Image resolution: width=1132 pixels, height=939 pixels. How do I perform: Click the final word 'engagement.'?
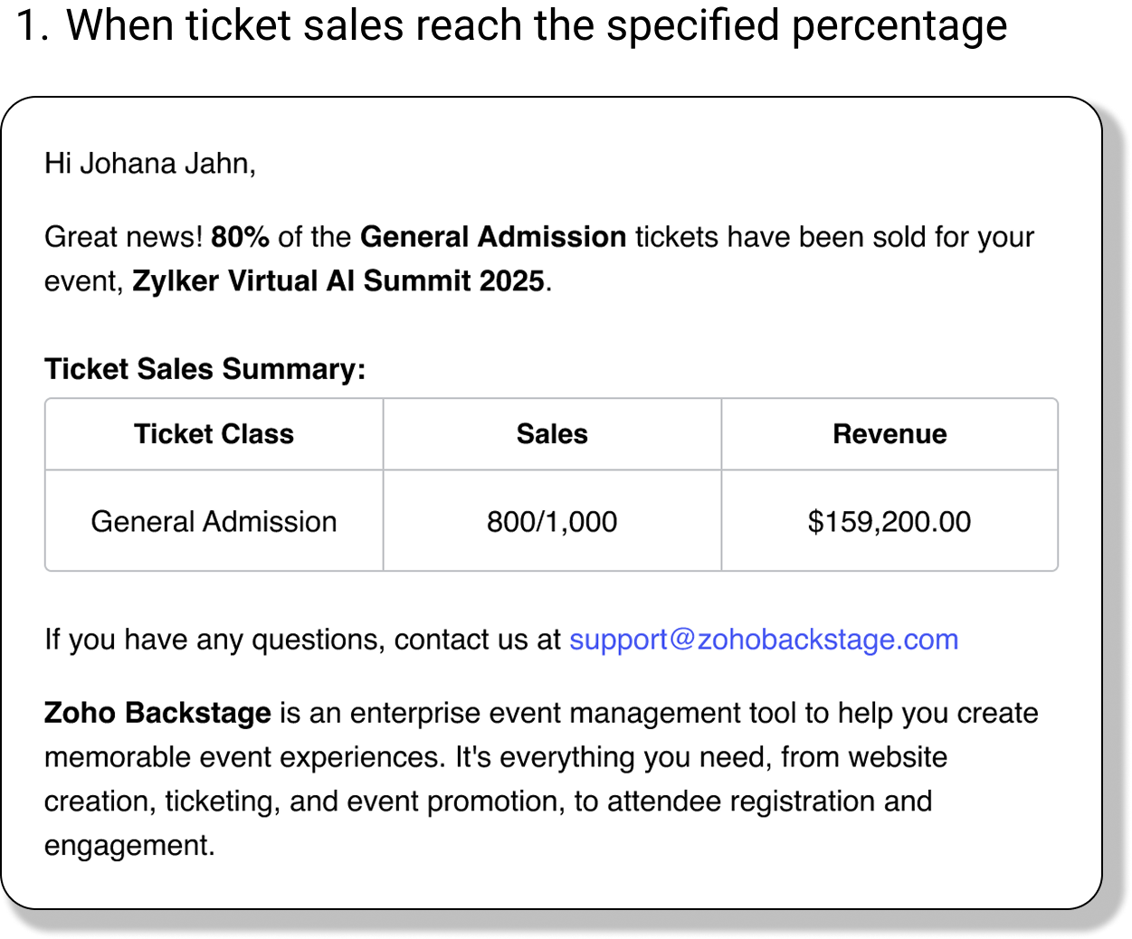point(129,846)
